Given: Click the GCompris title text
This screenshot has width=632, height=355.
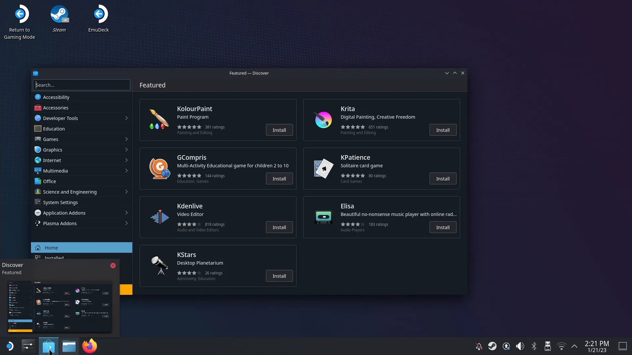Looking at the screenshot, I should [x=192, y=157].
